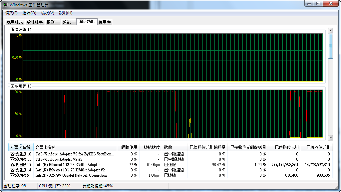Click the graph panel scroll up arrow
Image resolution: width=341 pixels, height=192 pixels.
331,31
